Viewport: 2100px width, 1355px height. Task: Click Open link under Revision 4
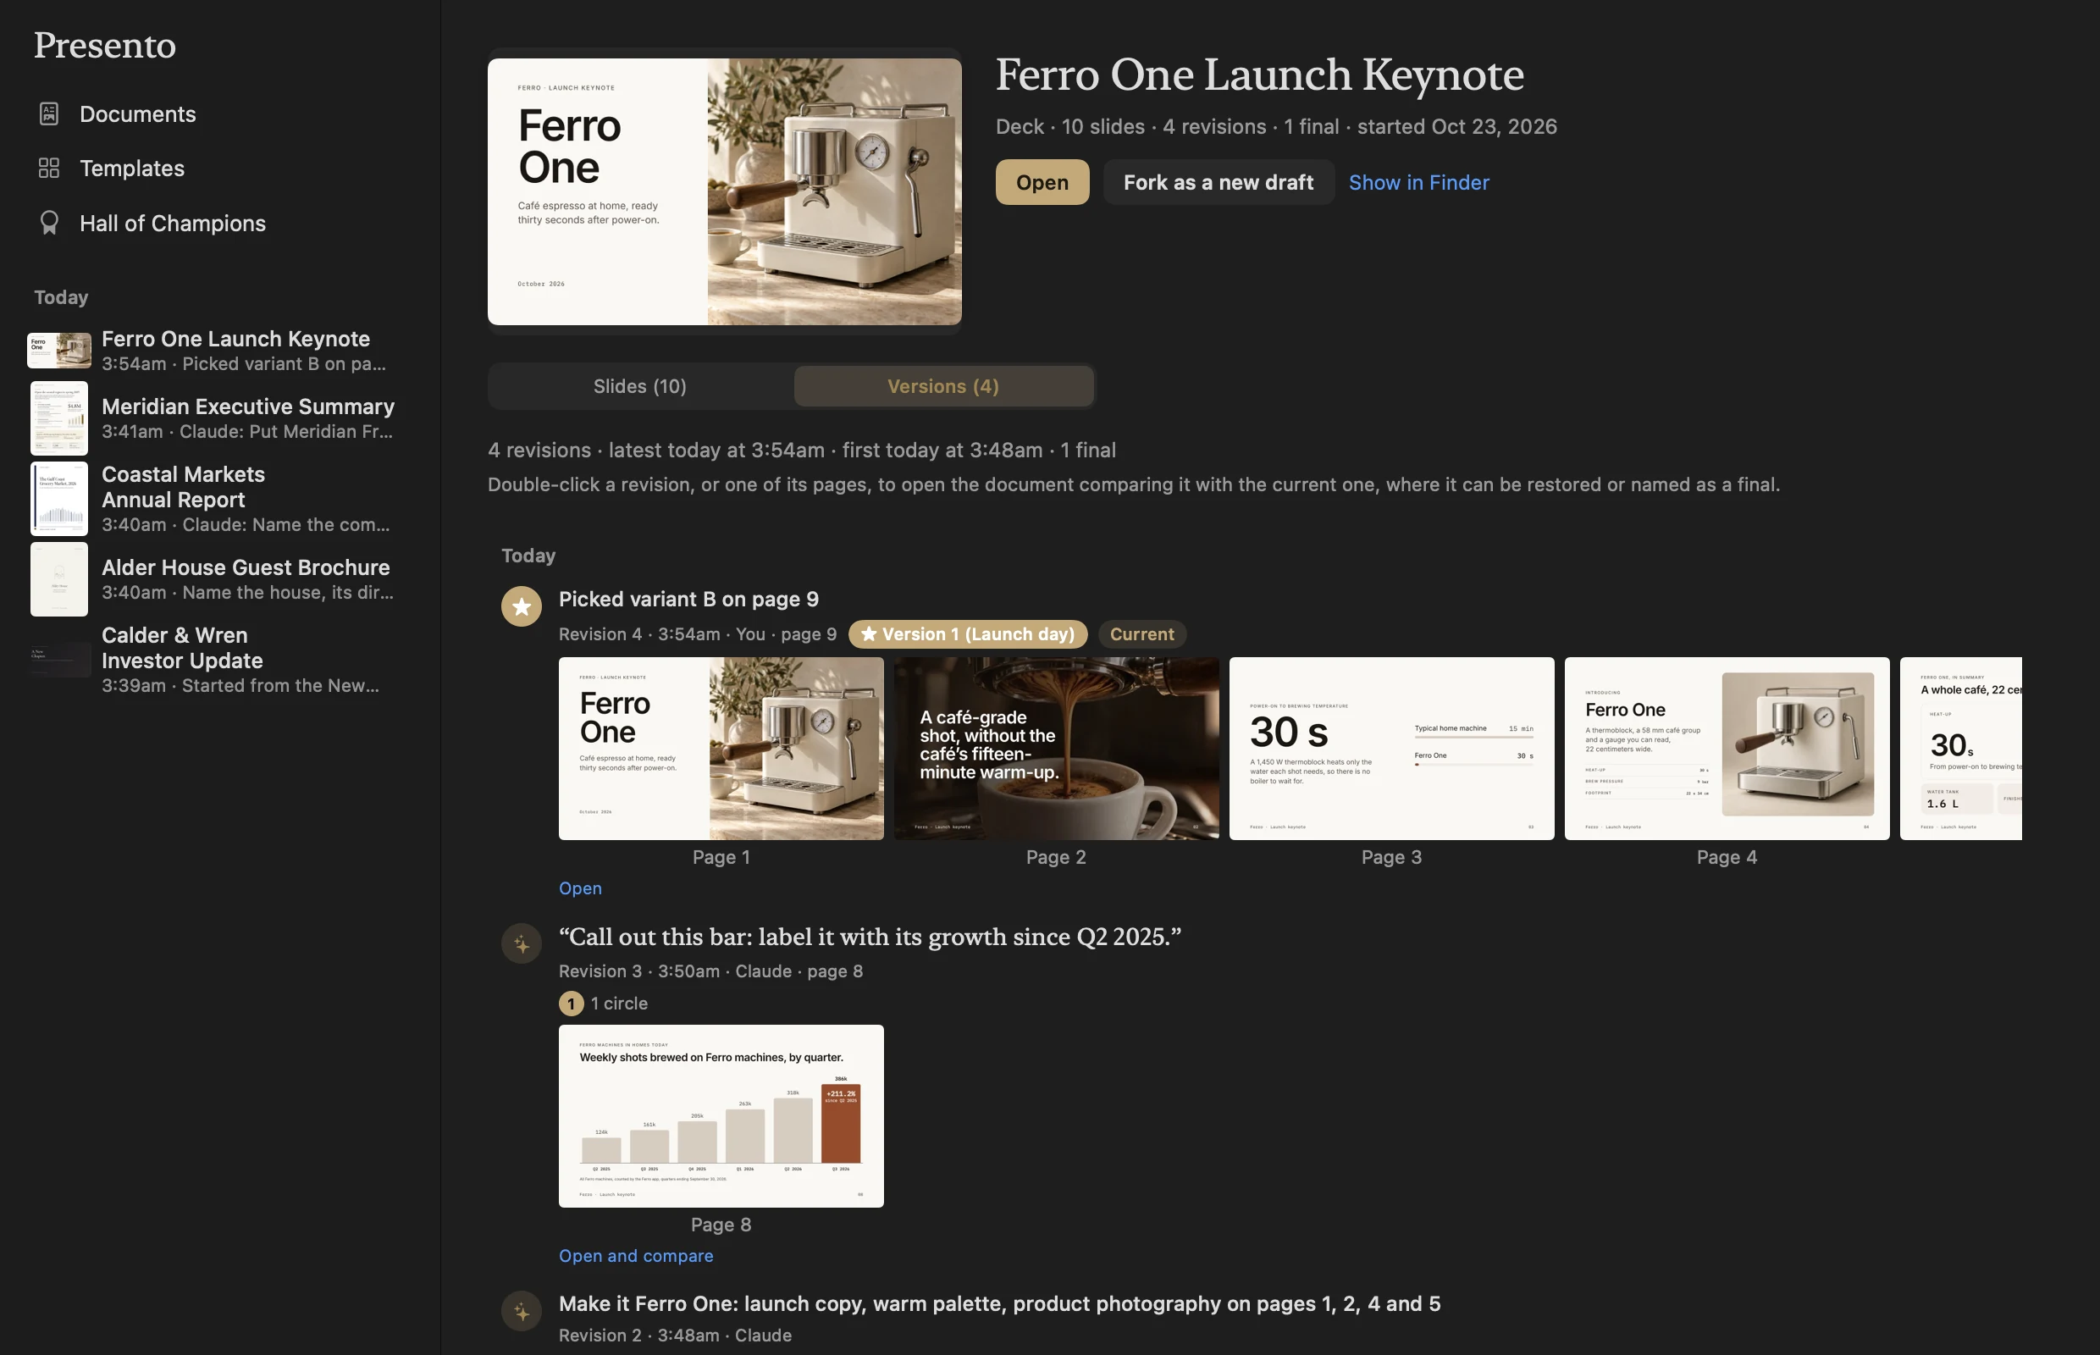581,888
